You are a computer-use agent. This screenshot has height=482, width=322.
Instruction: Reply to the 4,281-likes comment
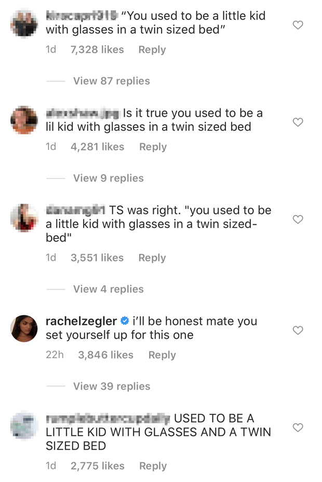[153, 147]
